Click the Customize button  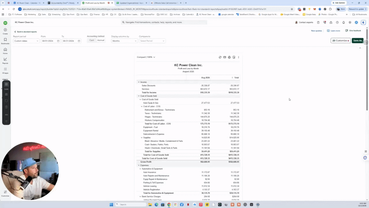tap(341, 40)
